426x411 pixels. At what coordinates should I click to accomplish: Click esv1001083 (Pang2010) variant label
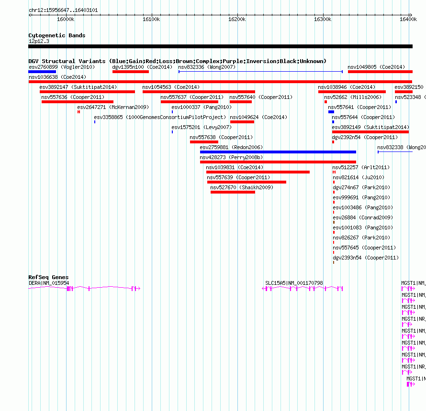coord(363,227)
